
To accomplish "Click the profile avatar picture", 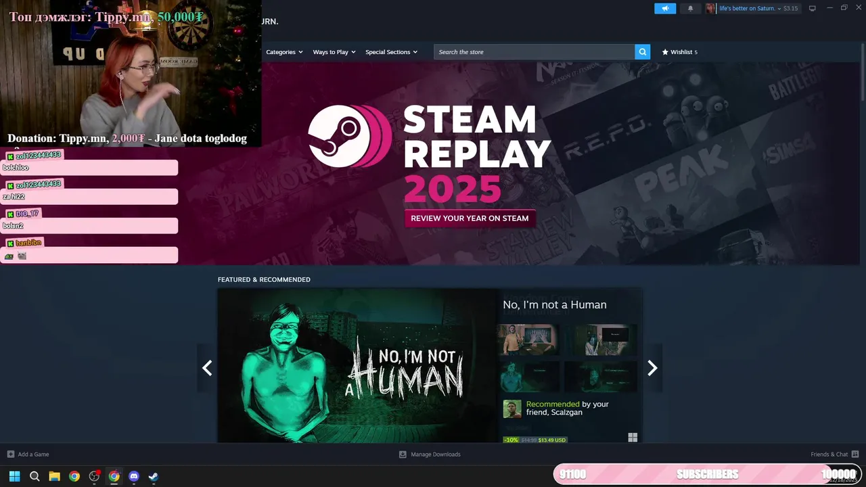I will tap(710, 8).
